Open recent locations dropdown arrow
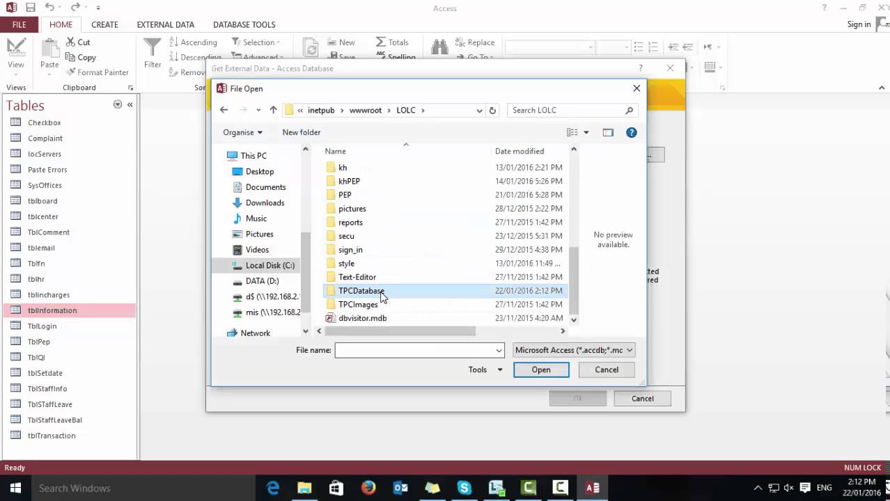Viewport: 890px width, 501px height. (x=258, y=110)
